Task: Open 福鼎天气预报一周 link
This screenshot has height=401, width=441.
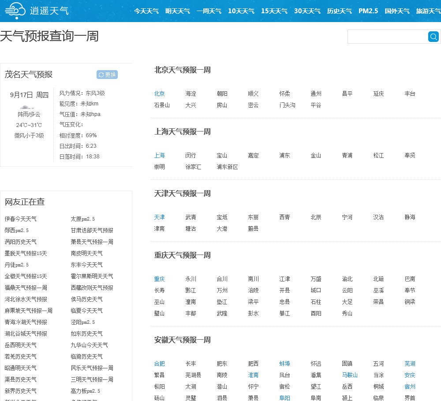Action: coord(26,288)
